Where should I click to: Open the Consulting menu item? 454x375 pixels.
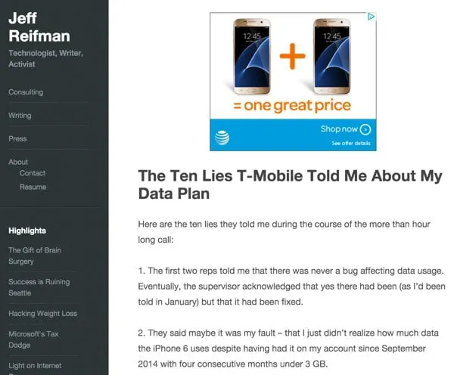click(x=26, y=92)
